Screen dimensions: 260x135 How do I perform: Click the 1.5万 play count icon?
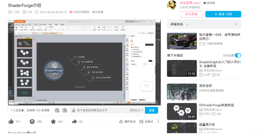tap(10, 12)
